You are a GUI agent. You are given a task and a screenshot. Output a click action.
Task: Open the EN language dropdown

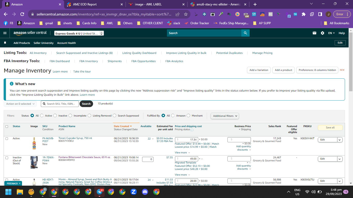(x=331, y=33)
